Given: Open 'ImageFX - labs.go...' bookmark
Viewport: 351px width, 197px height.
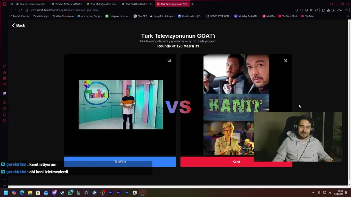Looking at the screenshot, I should [162, 16].
